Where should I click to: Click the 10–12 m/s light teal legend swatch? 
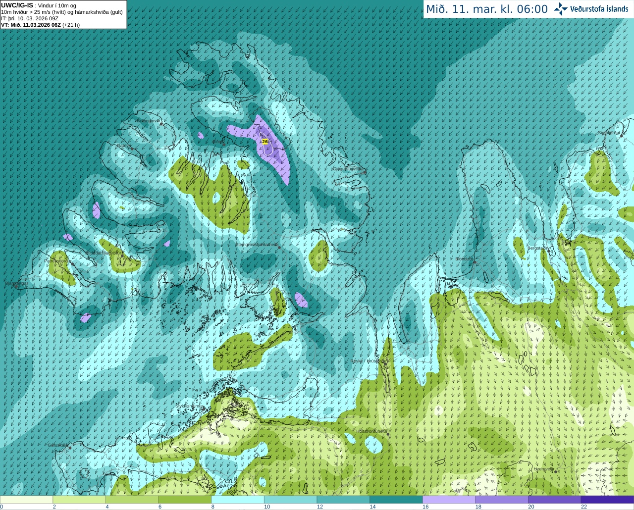(x=291, y=500)
